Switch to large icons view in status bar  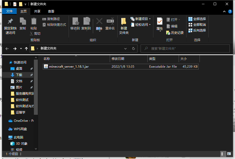(229, 154)
